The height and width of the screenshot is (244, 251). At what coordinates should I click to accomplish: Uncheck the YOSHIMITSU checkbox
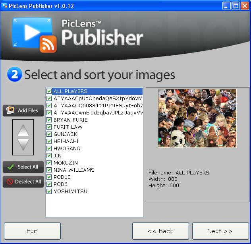pos(49,191)
